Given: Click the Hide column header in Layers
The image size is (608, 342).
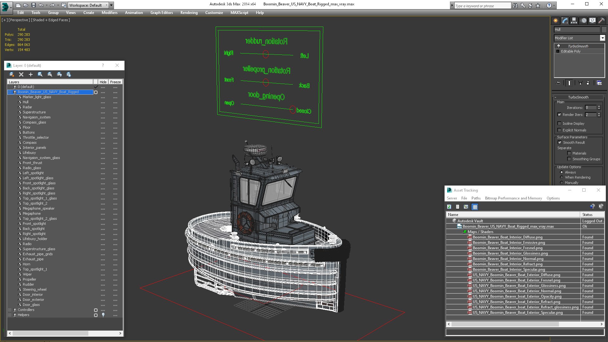Looking at the screenshot, I should click(103, 82).
